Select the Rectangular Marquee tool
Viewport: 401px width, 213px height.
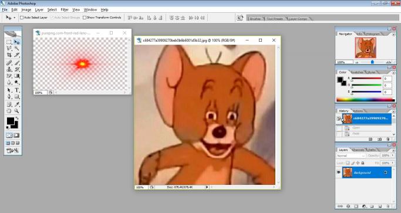coord(9,42)
